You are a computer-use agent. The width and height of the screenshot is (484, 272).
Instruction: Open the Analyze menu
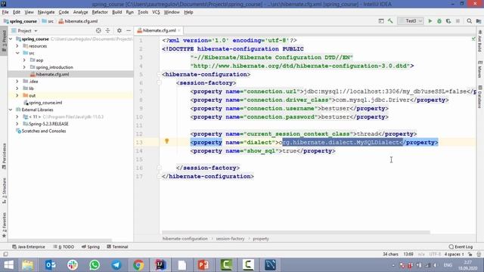pyautogui.click(x=81, y=12)
